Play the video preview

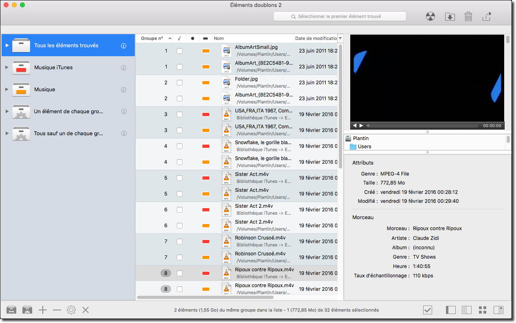pos(361,126)
